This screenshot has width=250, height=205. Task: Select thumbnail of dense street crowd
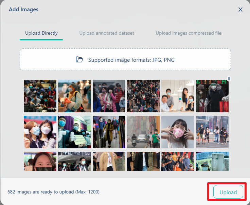[x=143, y=96]
